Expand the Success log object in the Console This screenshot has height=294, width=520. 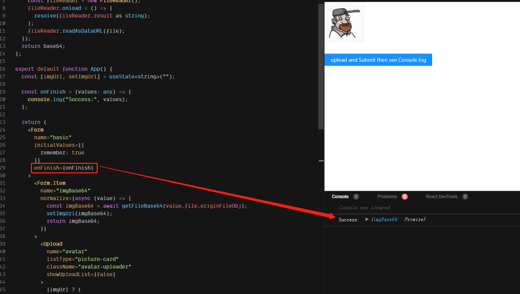click(x=366, y=219)
